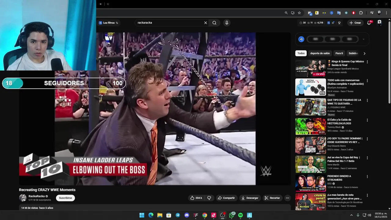Open the Los filtros filter button
Viewport: 391px width, 220px height.
(x=108, y=23)
